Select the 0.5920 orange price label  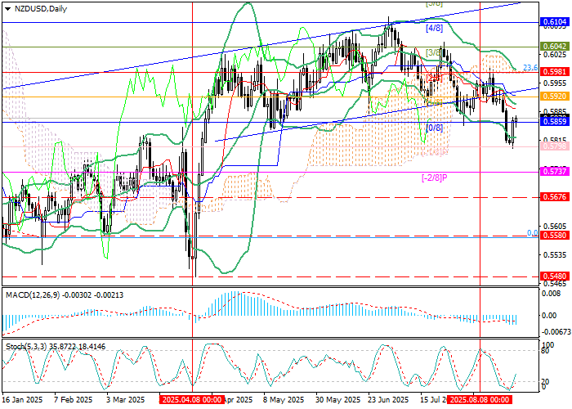(555, 97)
